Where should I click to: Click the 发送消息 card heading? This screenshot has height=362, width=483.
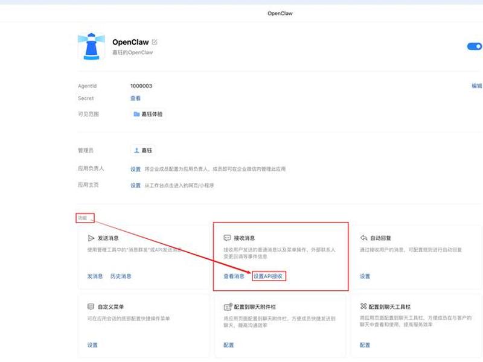(108, 238)
